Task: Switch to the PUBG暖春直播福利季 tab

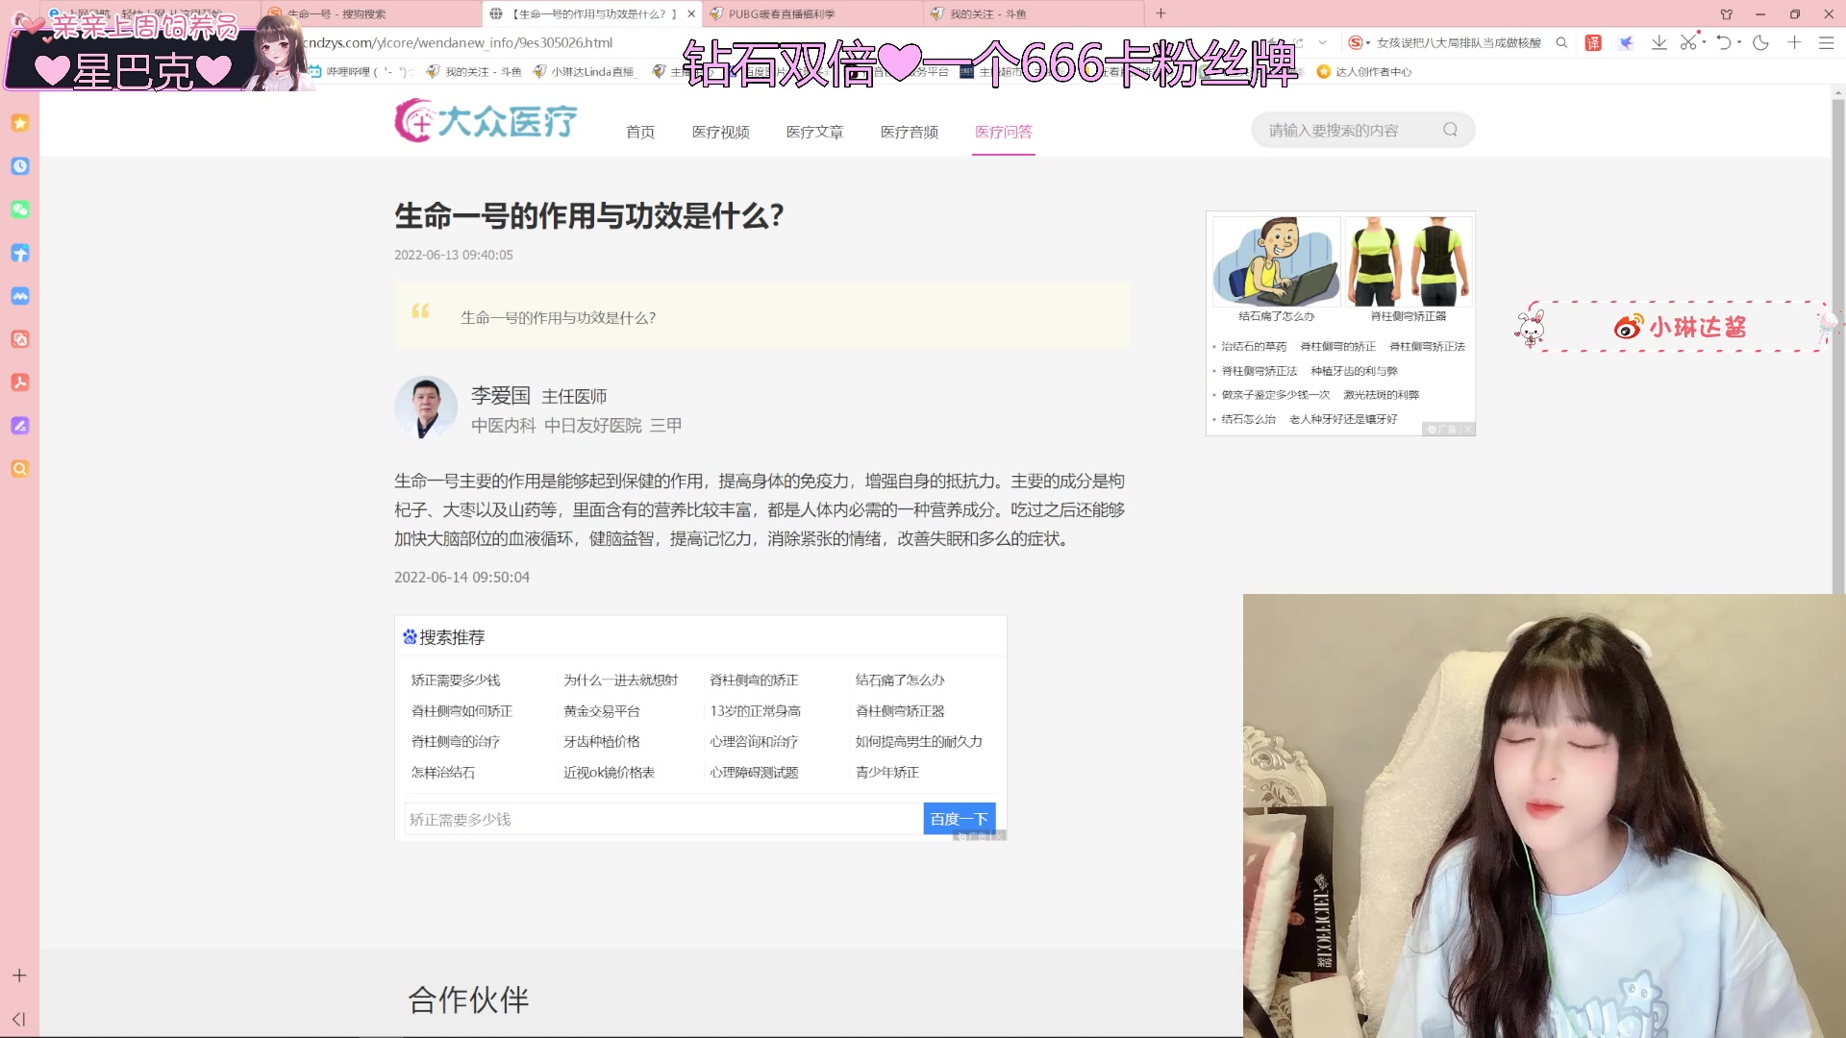Action: pyautogui.click(x=812, y=14)
